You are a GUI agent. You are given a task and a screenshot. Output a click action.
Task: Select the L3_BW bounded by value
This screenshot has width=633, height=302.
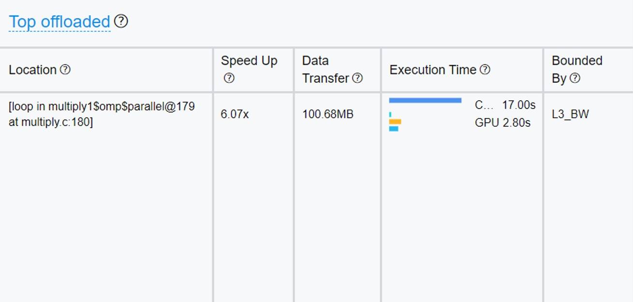click(570, 115)
